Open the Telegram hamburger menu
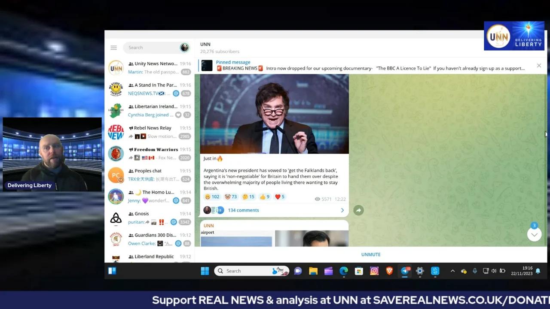Viewport: 550px width, 309px height. pos(113,48)
